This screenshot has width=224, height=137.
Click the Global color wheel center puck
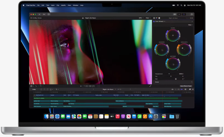173,35
